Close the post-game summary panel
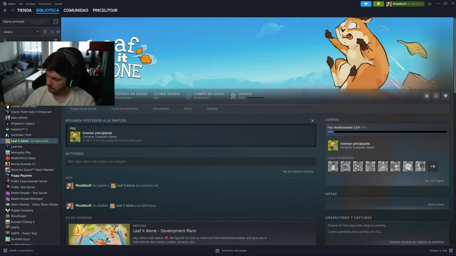This screenshot has width=456, height=256. (x=312, y=121)
